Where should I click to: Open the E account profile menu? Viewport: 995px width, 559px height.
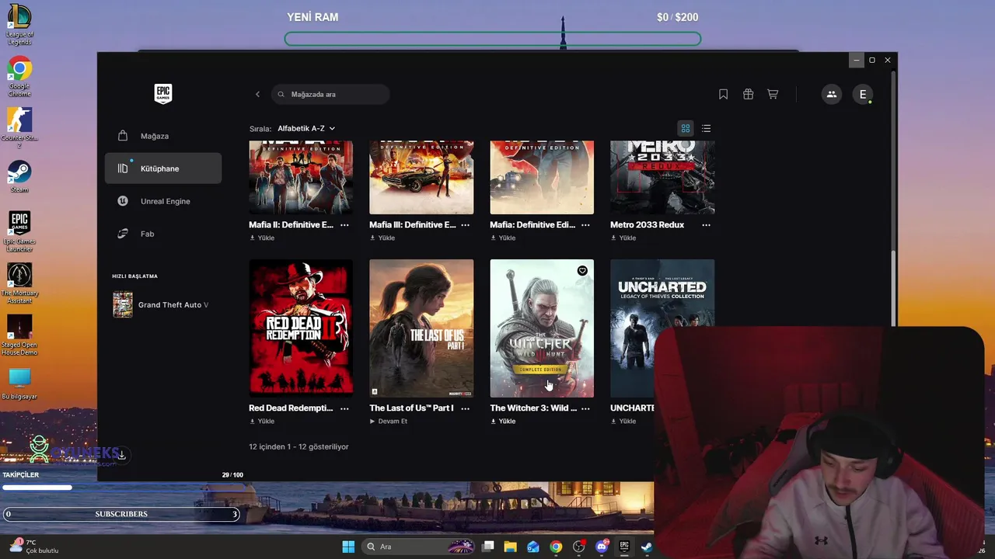point(863,94)
